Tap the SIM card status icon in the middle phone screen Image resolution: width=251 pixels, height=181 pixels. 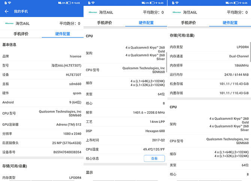tap(89, 3)
